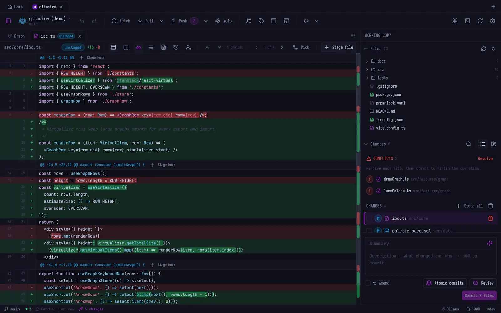Viewport: 501px width, 313px height.
Task: Click the code brackets icon
Action: pos(306,21)
